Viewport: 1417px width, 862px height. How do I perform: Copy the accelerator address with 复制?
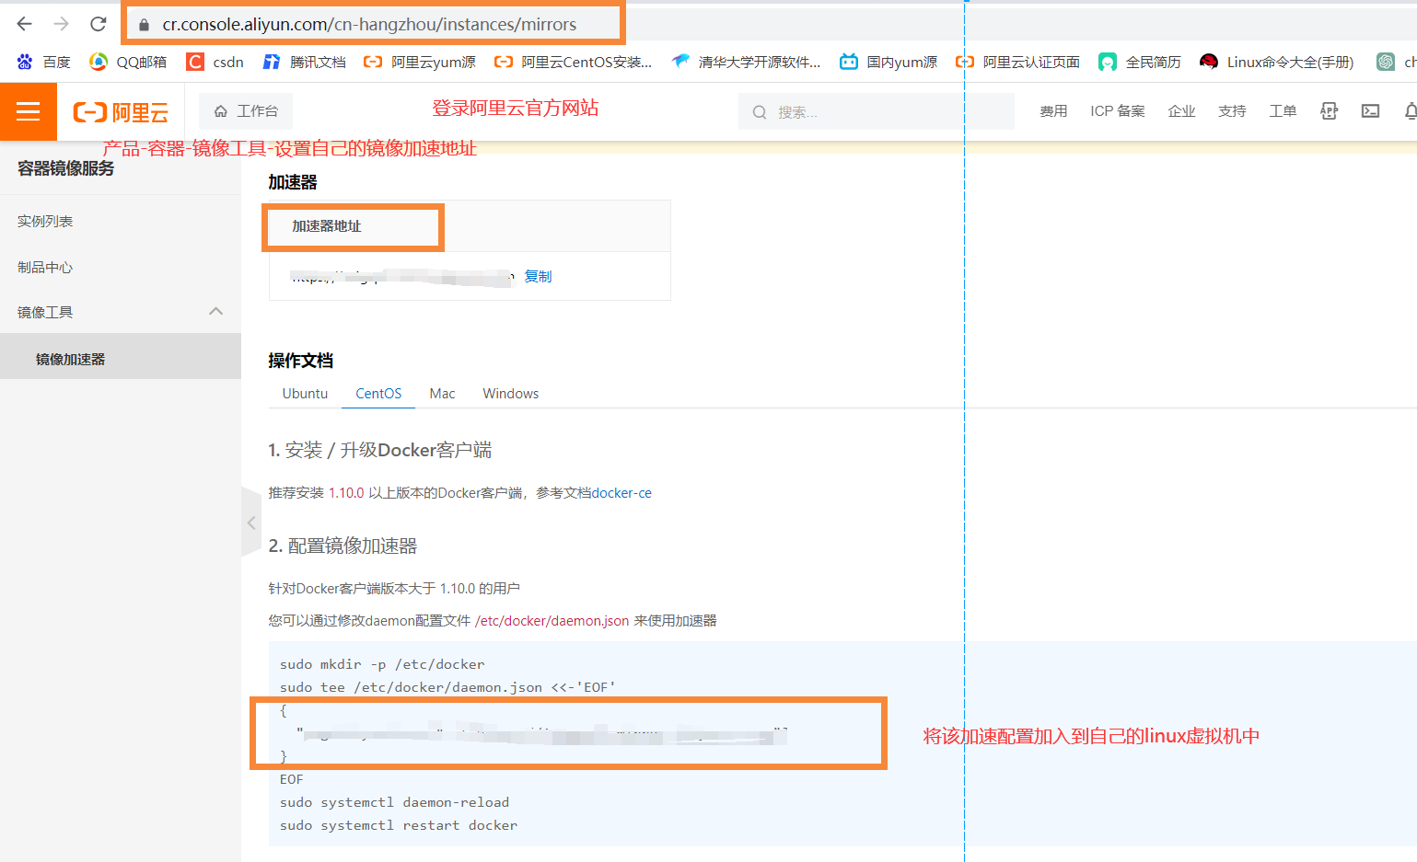(x=538, y=276)
